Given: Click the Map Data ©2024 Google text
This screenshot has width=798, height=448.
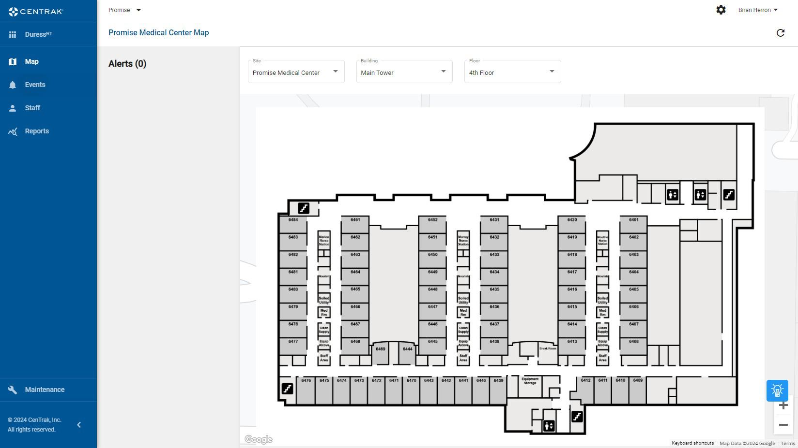Looking at the screenshot, I should click(747, 443).
